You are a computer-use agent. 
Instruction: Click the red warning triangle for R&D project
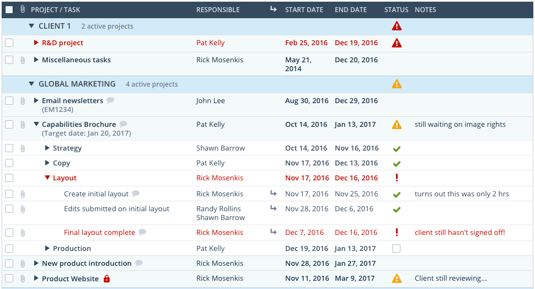pos(397,43)
